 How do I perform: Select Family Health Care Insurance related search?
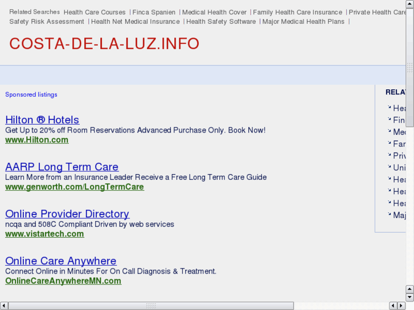[298, 12]
